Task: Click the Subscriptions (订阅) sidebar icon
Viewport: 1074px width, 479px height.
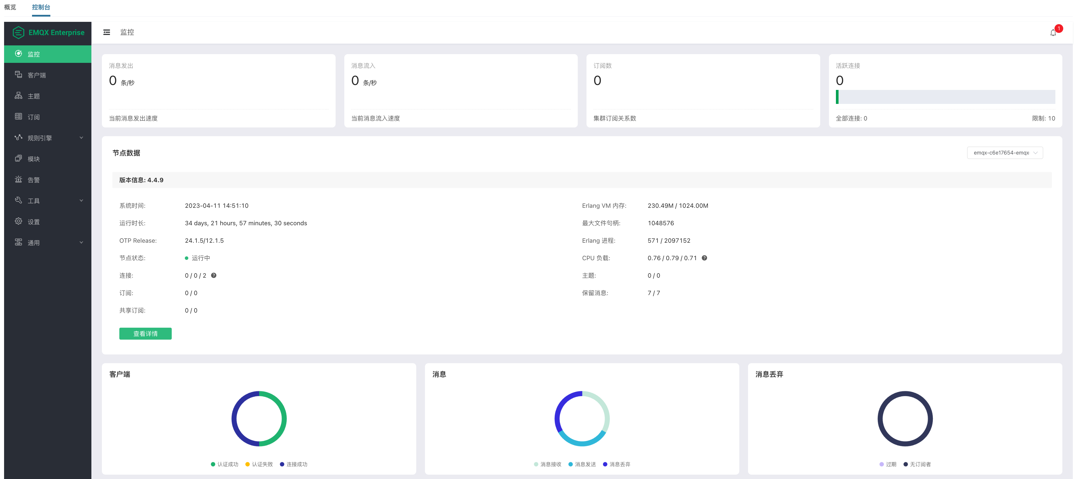Action: click(18, 116)
